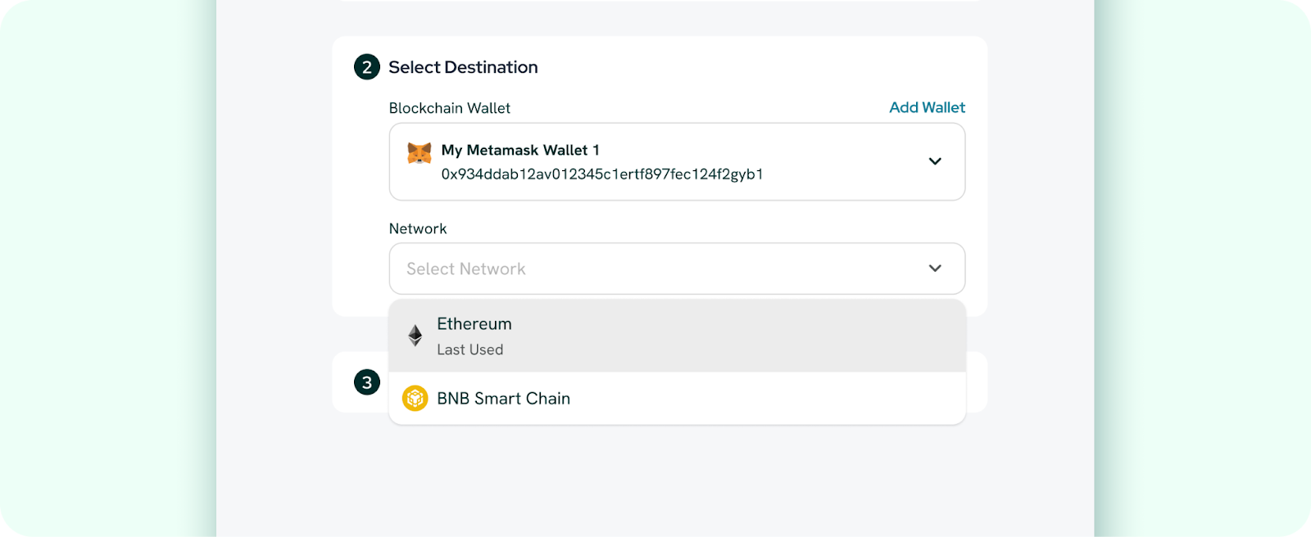Open the Select Network combo box
This screenshot has height=537, width=1311.
coord(677,268)
